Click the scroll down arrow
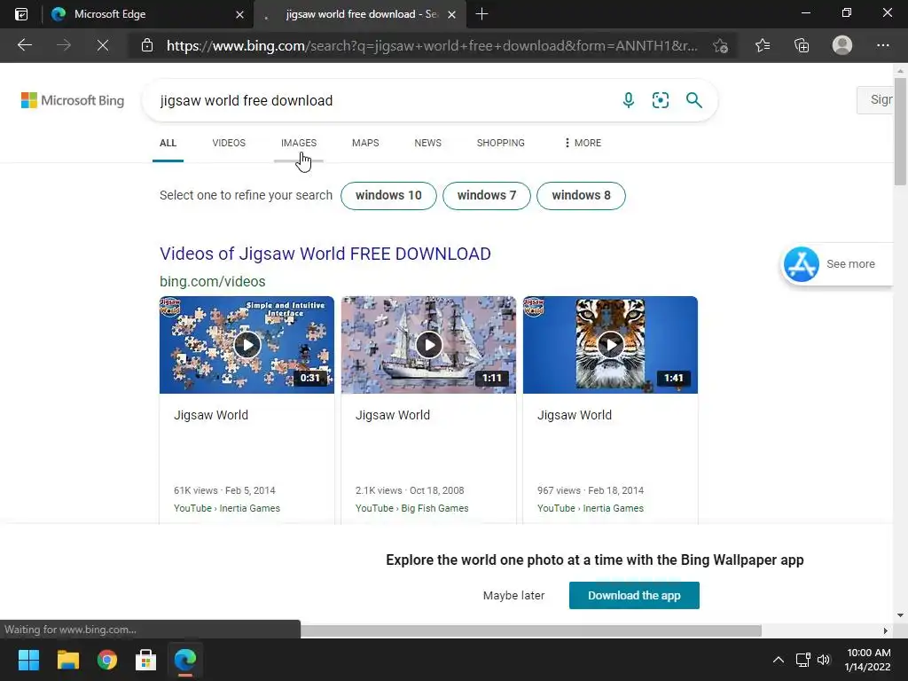This screenshot has width=908, height=681. click(900, 615)
